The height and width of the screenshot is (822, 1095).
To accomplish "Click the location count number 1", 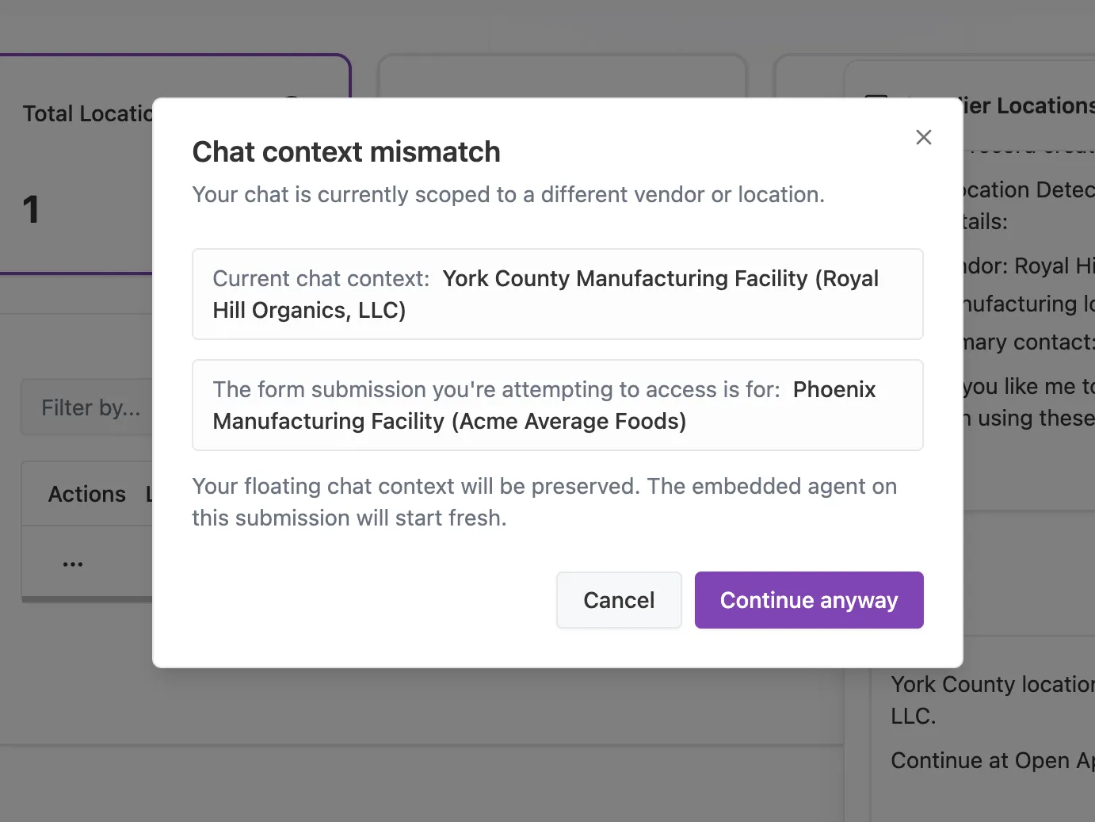I will pos(31,210).
